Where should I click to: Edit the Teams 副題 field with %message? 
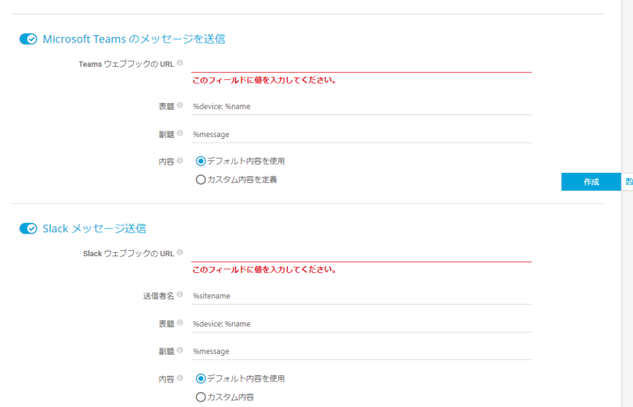(x=361, y=134)
